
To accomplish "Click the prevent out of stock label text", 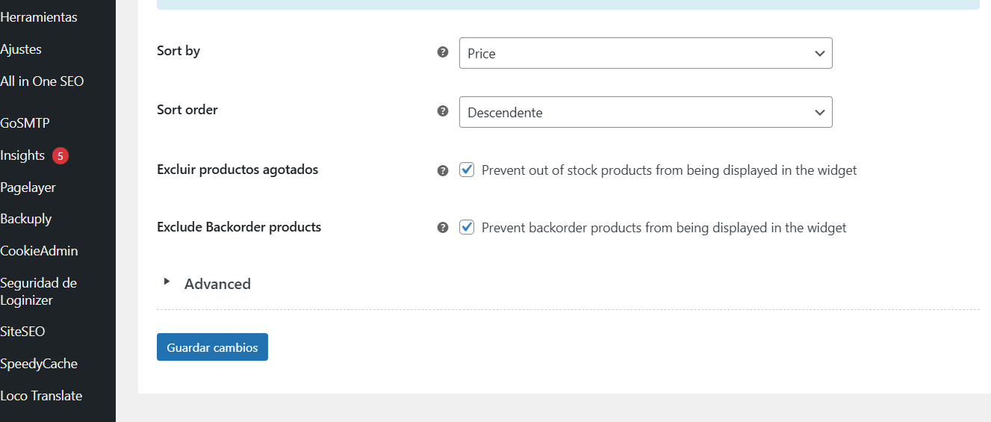I will 668,170.
